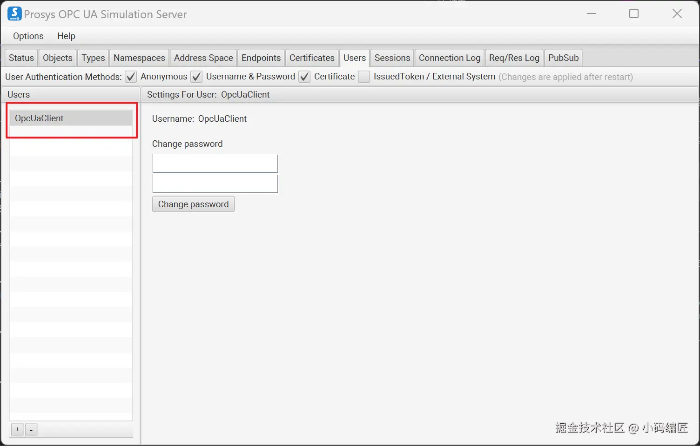The width and height of the screenshot is (700, 446).
Task: Show the Connection Log tab
Action: tap(450, 58)
